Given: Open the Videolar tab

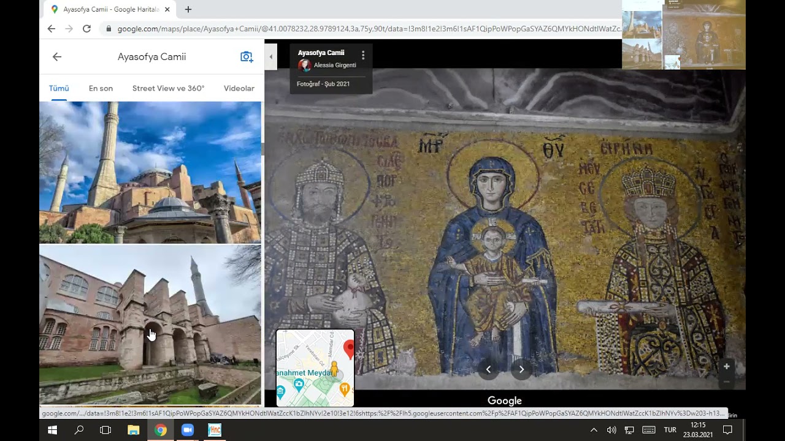Looking at the screenshot, I should click(239, 88).
